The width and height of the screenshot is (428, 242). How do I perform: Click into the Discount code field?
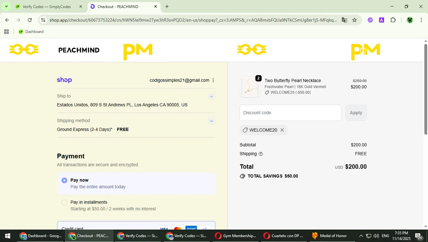[290, 113]
